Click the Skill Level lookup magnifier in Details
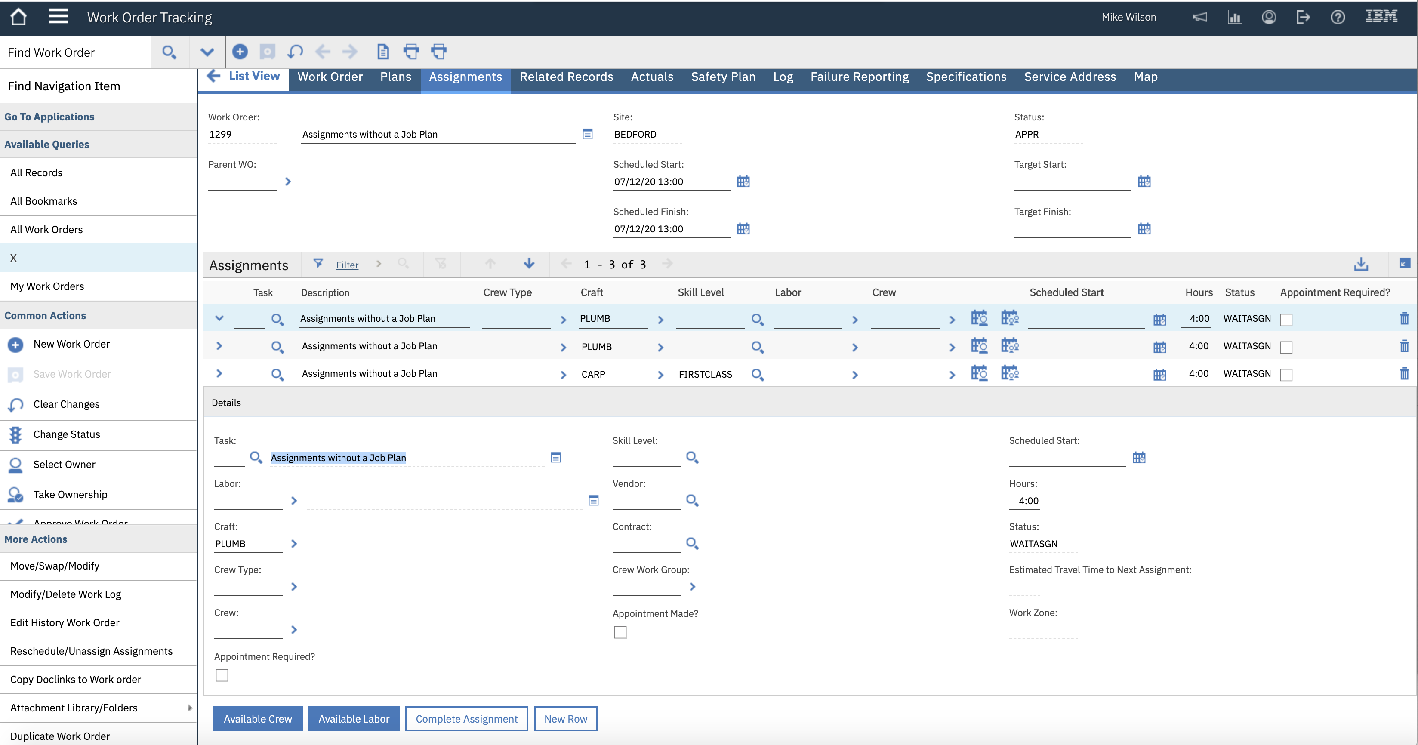Screen dimensions: 1418x745 click(692, 458)
